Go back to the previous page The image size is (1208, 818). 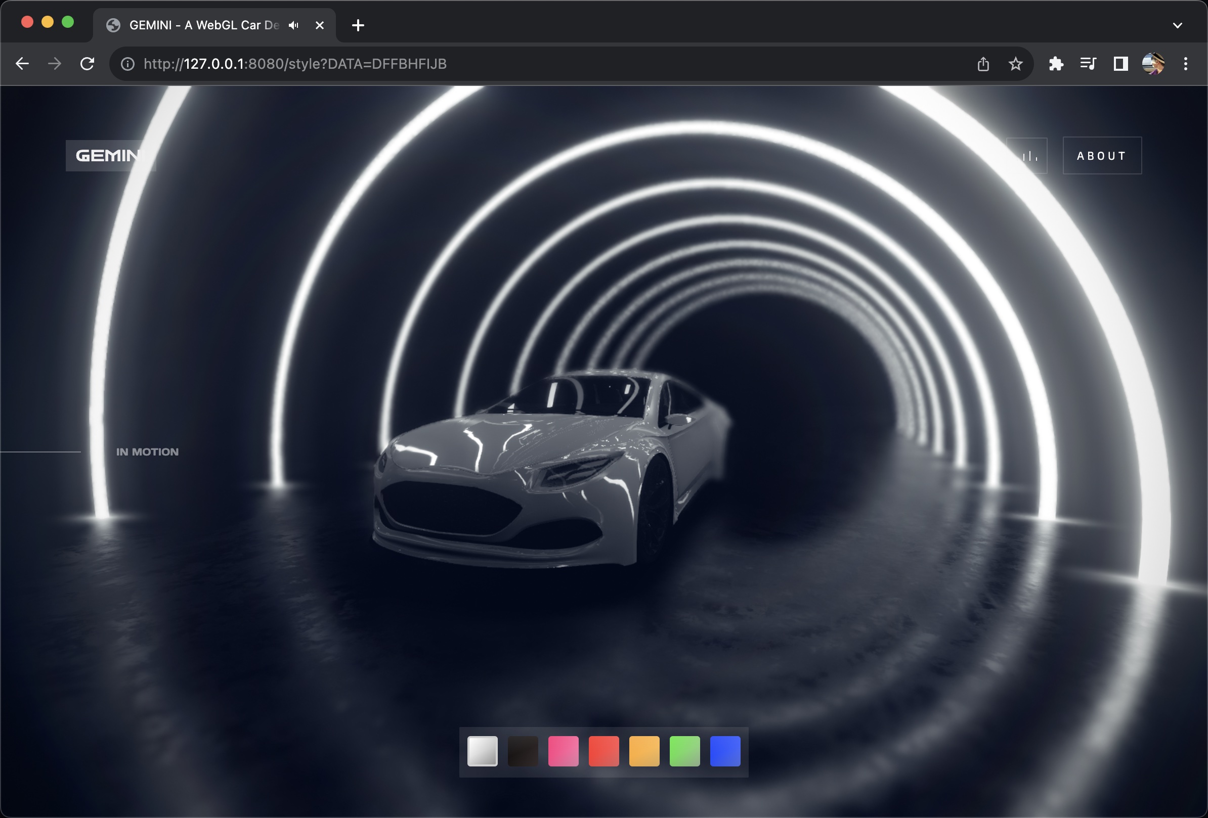click(22, 64)
